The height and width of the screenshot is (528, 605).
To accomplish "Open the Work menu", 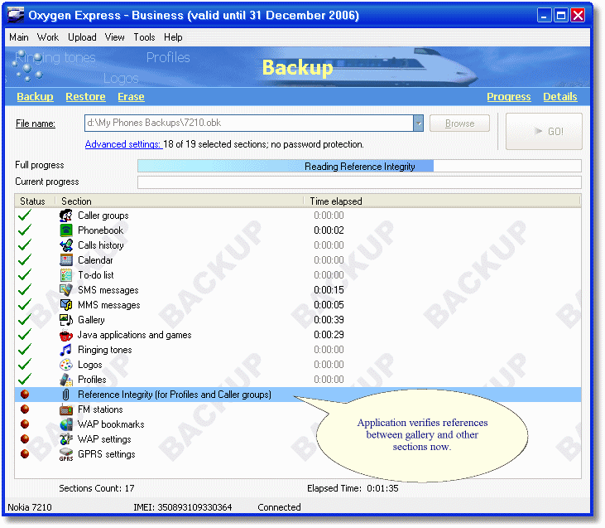I will pos(48,37).
